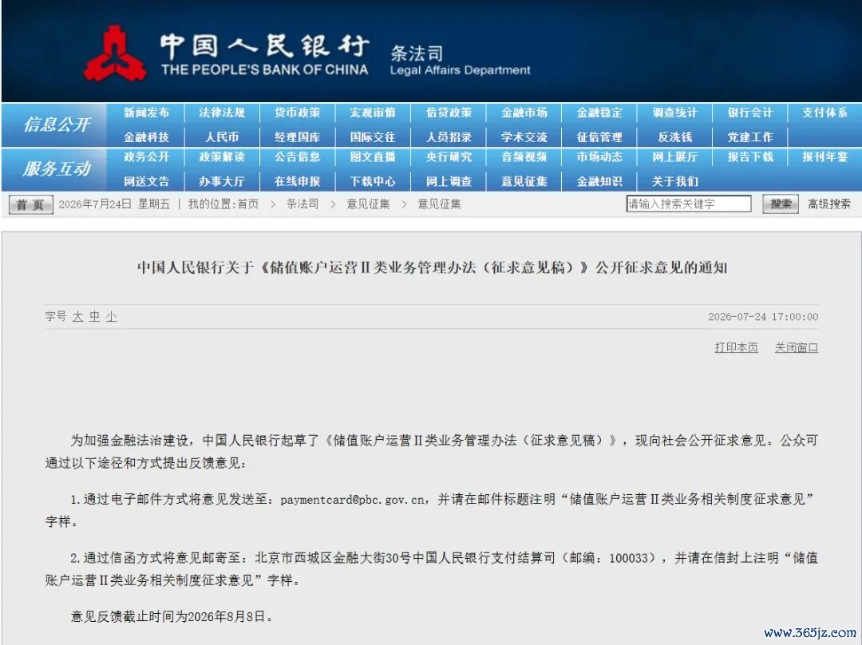Select 学术交流 menu item
Viewport: 862px width, 645px height.
coord(524,137)
